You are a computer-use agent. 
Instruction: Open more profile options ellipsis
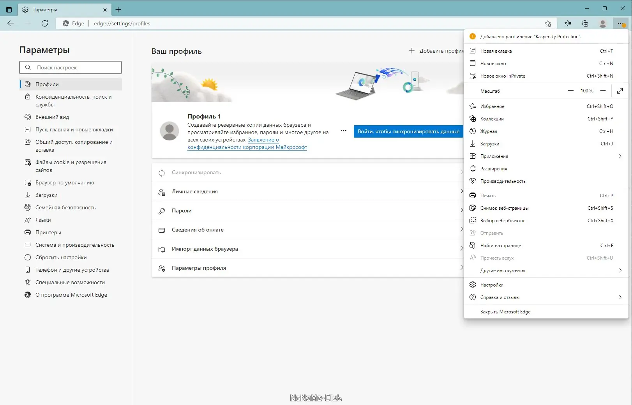point(343,131)
